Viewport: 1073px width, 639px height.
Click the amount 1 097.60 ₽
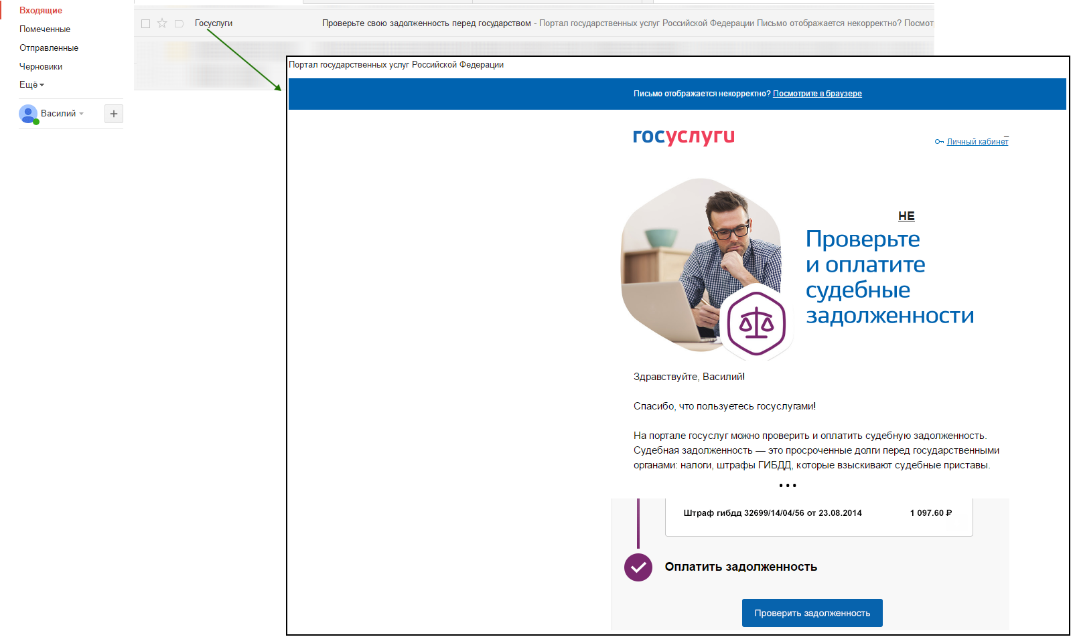931,513
